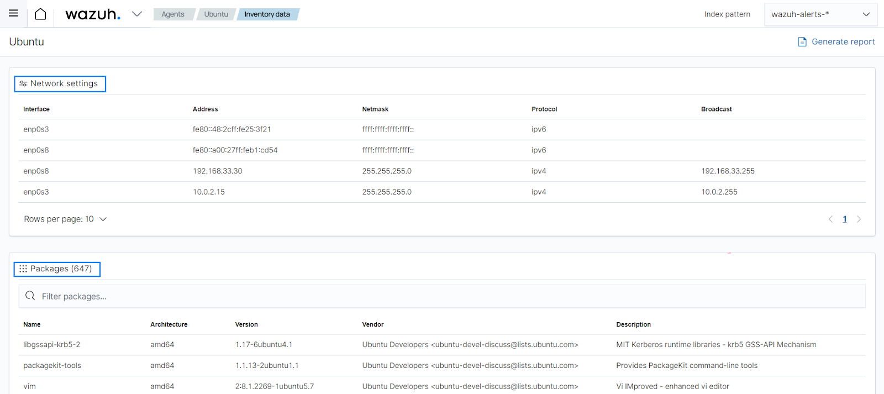Go to previous page arrow in Network settings

pyautogui.click(x=830, y=219)
